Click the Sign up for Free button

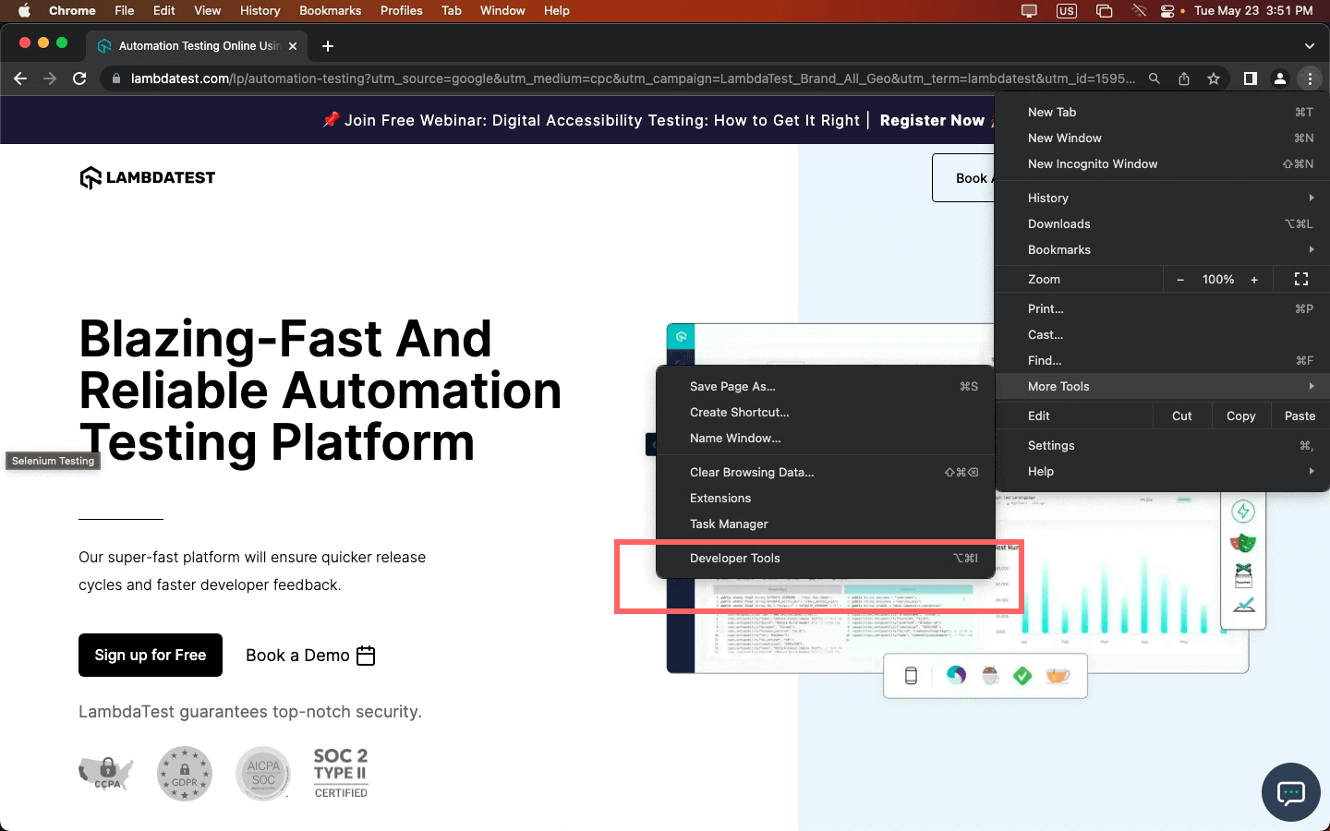pyautogui.click(x=151, y=655)
